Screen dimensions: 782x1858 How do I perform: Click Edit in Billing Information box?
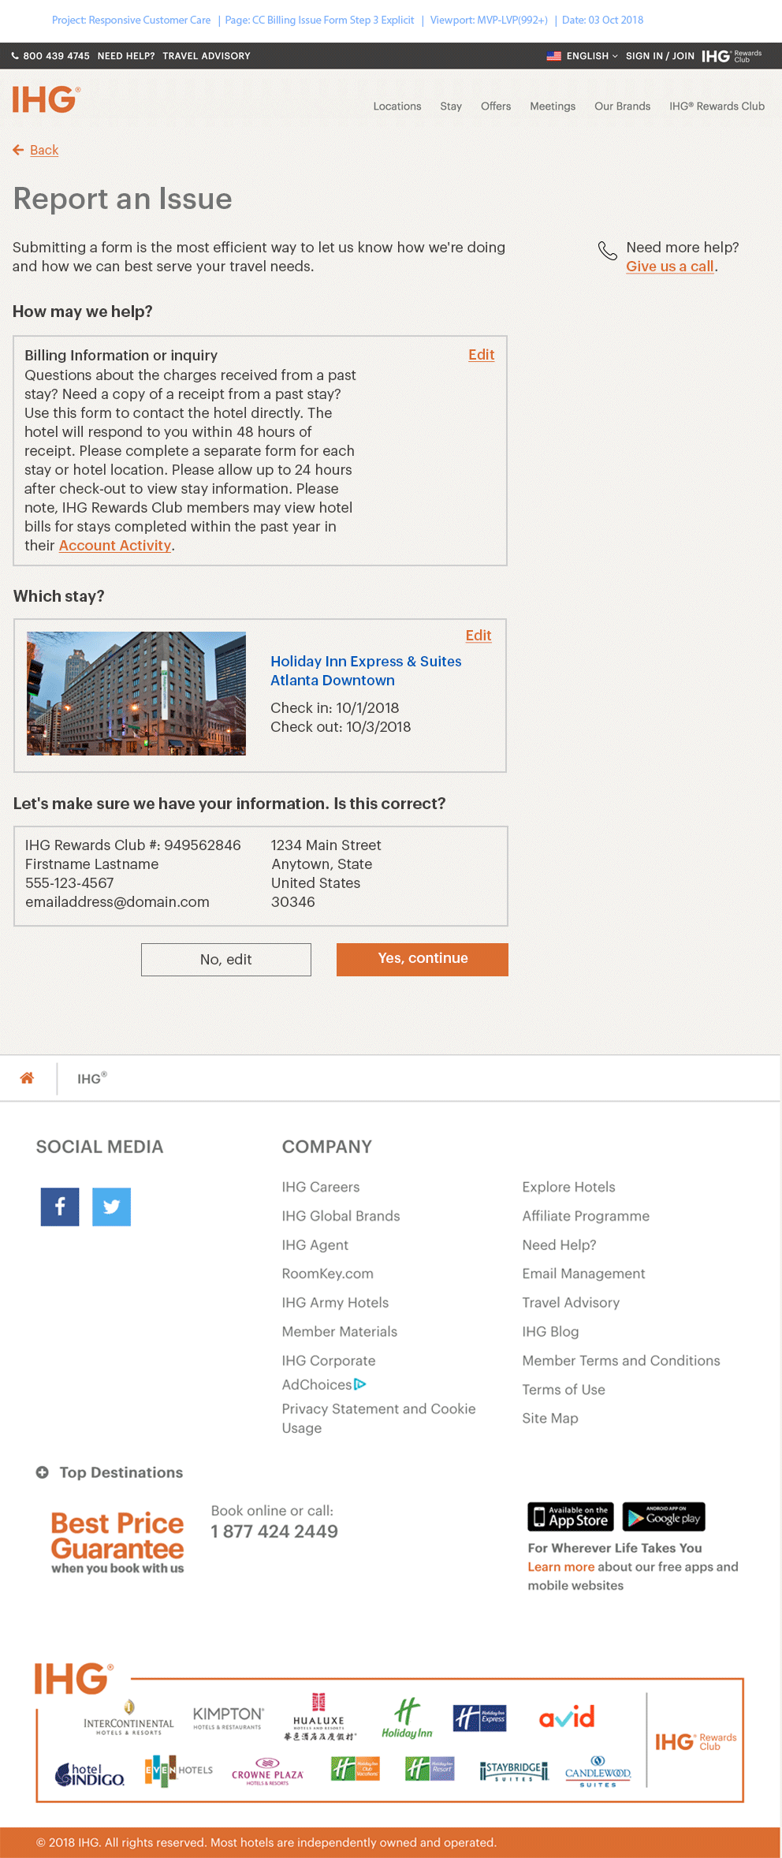coord(482,355)
